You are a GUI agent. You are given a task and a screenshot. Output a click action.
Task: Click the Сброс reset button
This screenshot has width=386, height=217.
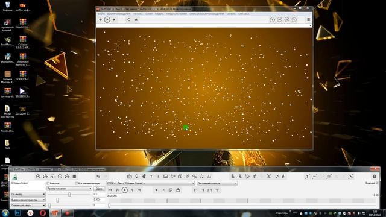pyautogui.click(x=99, y=189)
